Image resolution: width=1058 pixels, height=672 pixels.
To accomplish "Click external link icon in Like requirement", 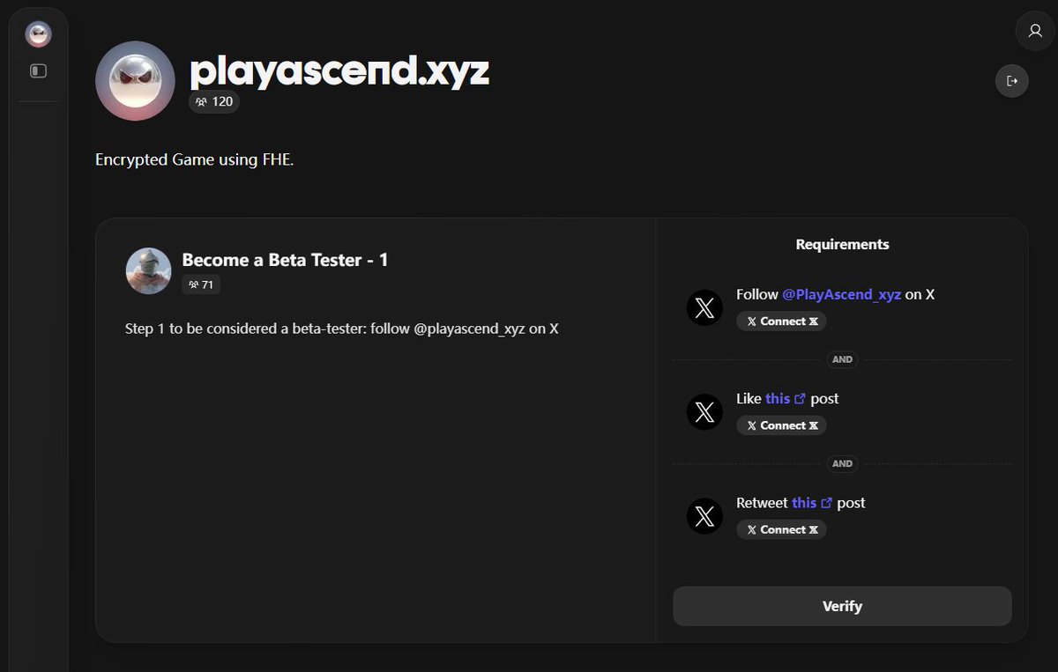I will pyautogui.click(x=801, y=399).
